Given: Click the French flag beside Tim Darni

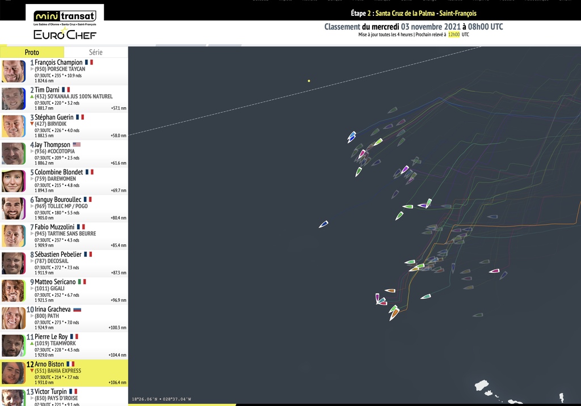Looking at the screenshot, I should click(x=66, y=90).
